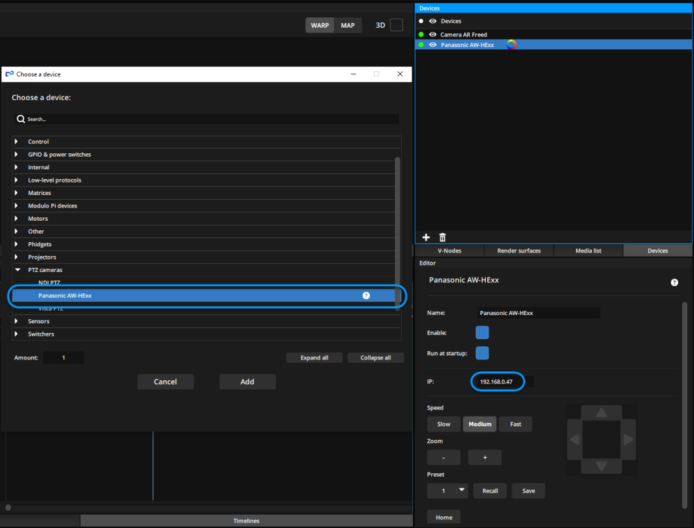The height and width of the screenshot is (528, 694).
Task: Switch to the Media list tab
Action: pyautogui.click(x=588, y=250)
